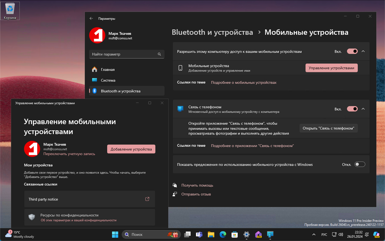Click the avatar in device management window
This screenshot has height=241, width=385.
32,149
